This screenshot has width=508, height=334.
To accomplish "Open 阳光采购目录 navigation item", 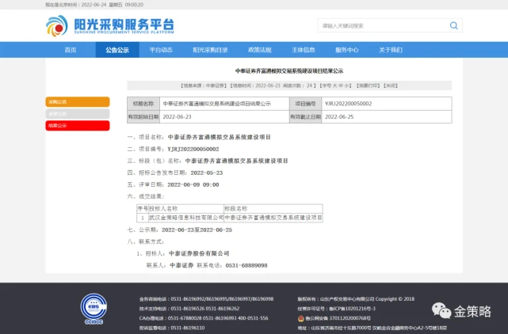I will coord(210,50).
